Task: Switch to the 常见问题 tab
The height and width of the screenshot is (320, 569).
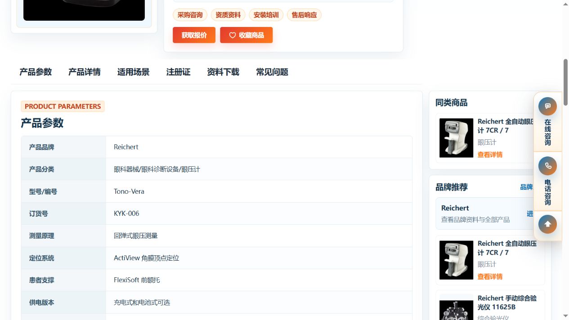Action: click(272, 72)
